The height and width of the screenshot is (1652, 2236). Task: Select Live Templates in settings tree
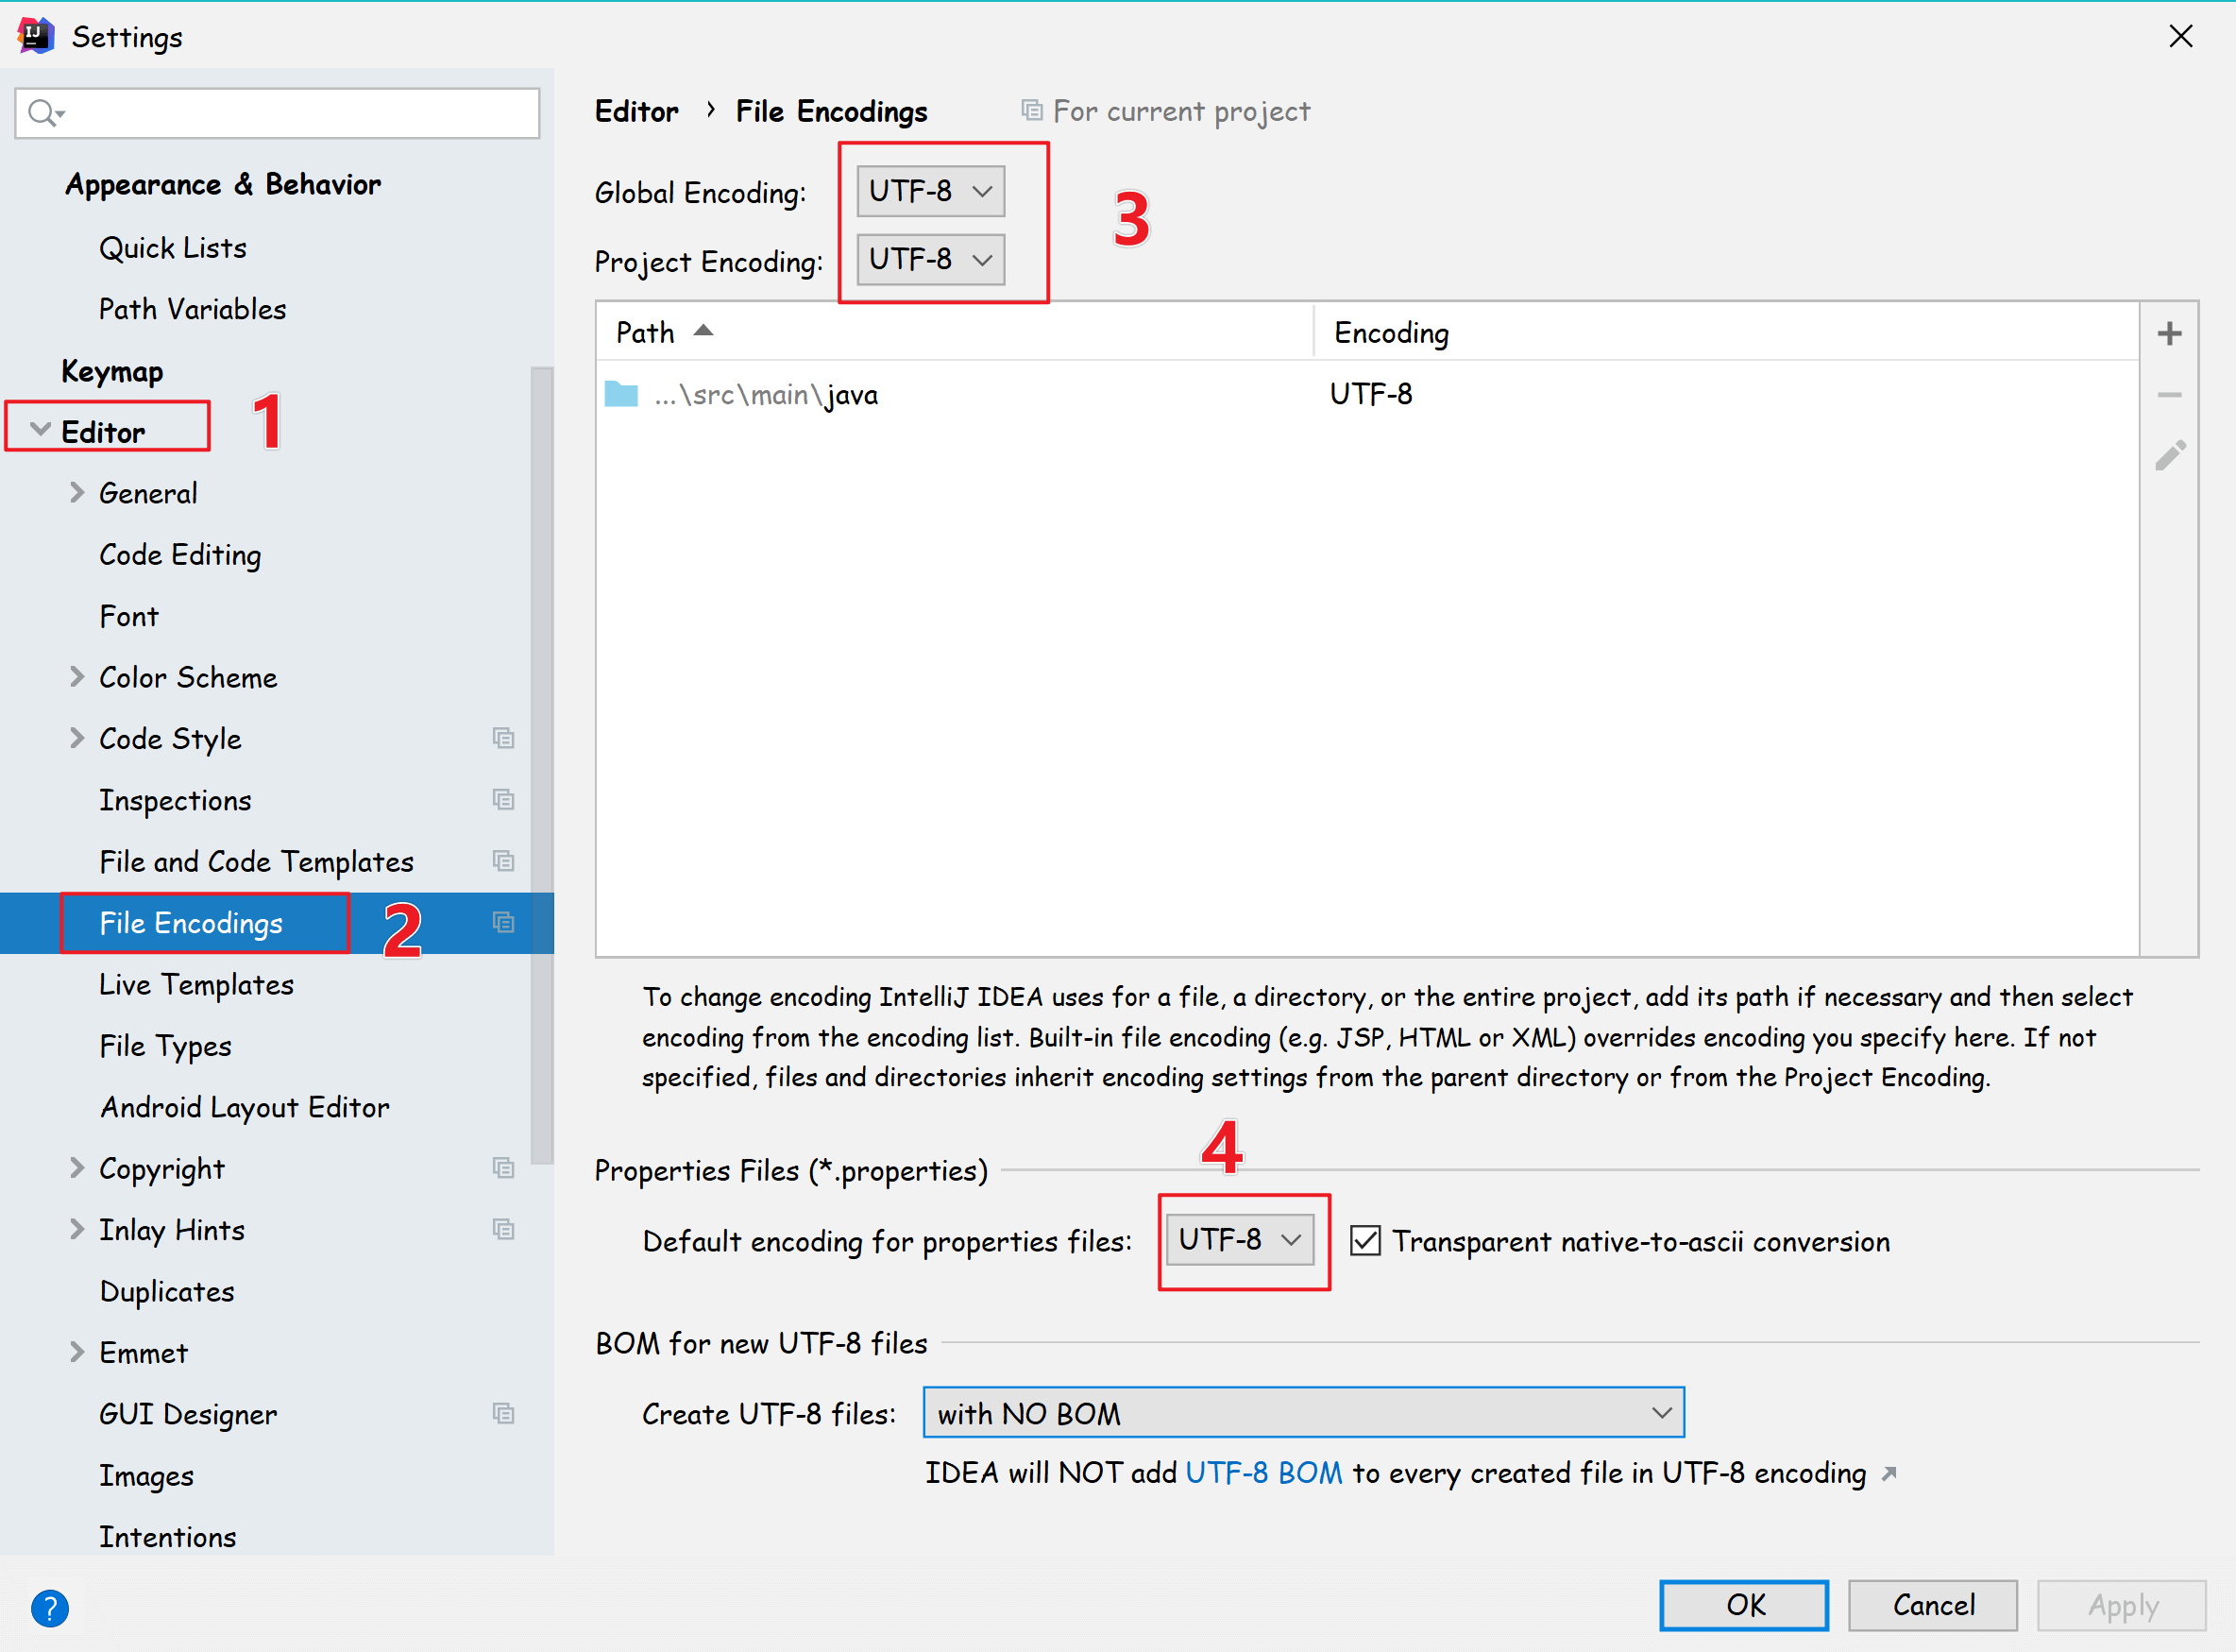pos(195,984)
